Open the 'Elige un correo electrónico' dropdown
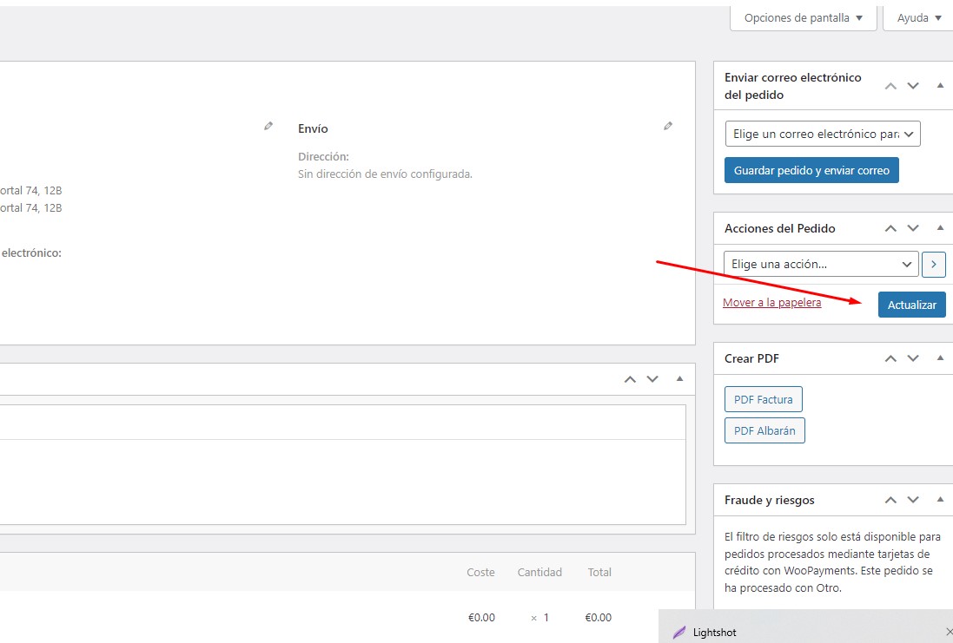Viewport: 953px width, 643px height. pyautogui.click(x=822, y=135)
